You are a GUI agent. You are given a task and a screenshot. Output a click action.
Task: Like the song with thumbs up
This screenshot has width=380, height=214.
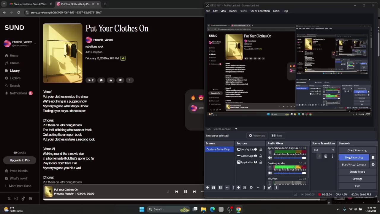pos(111,80)
